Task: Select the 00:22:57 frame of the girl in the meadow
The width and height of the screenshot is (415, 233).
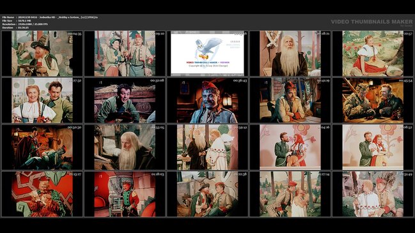Action: [373, 54]
